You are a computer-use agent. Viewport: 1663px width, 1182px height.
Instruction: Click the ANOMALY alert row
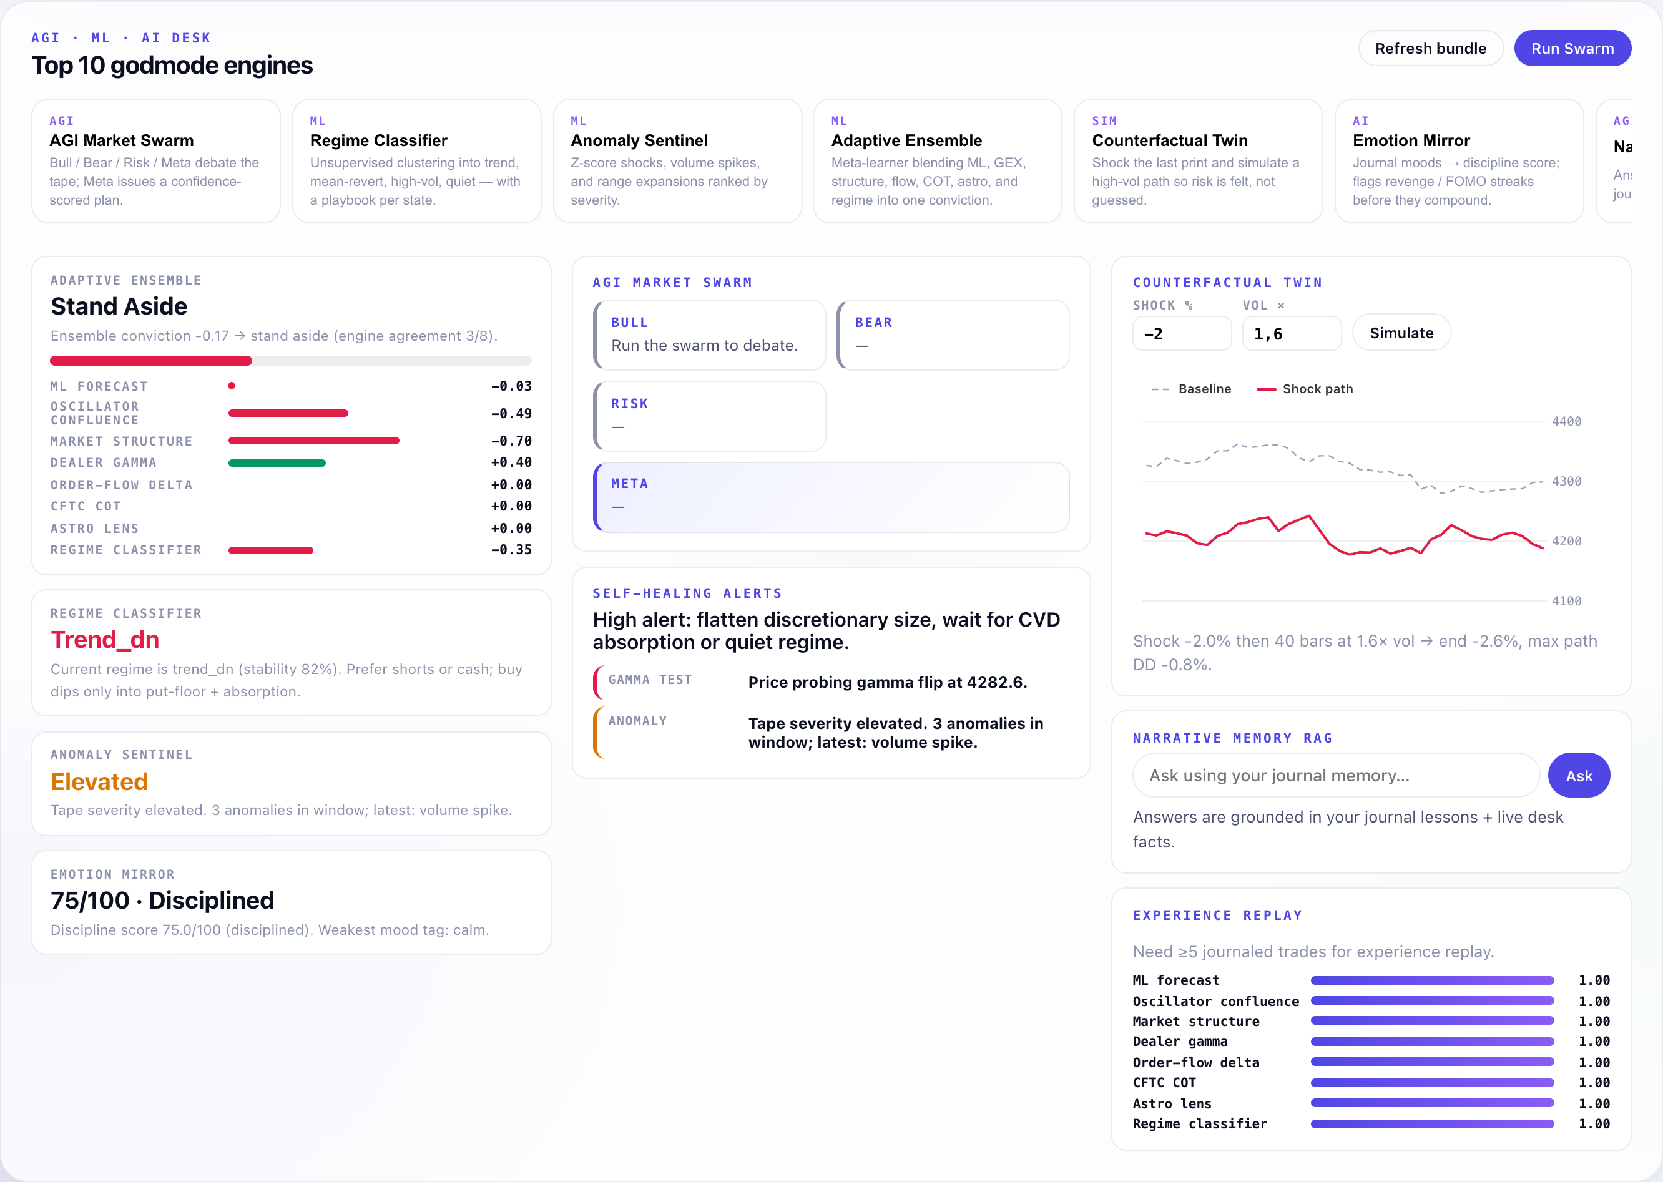(832, 732)
